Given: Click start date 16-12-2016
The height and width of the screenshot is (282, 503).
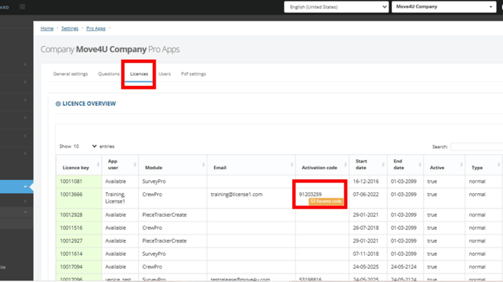Looking at the screenshot, I should 366,182.
